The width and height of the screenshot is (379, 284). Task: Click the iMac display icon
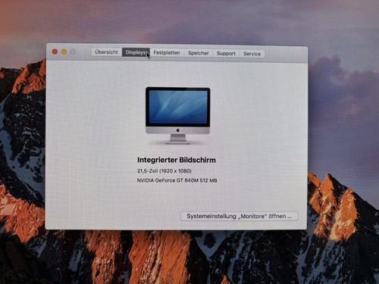click(x=177, y=115)
